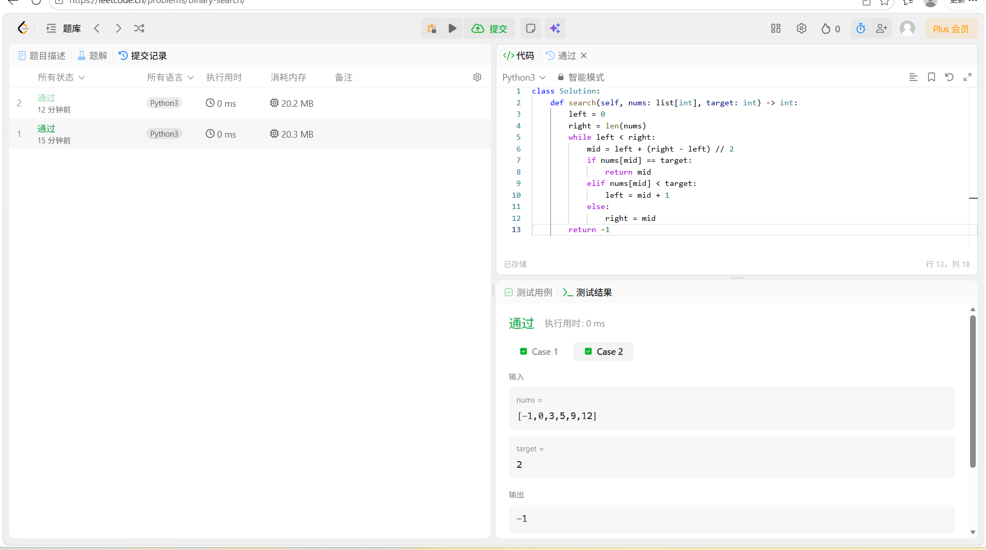Reset code with the undo icon

pos(949,77)
